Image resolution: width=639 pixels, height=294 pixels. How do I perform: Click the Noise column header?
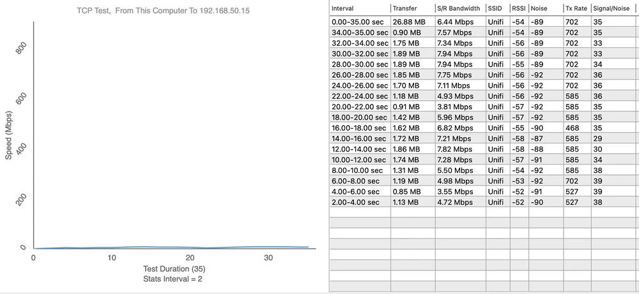[x=540, y=8]
